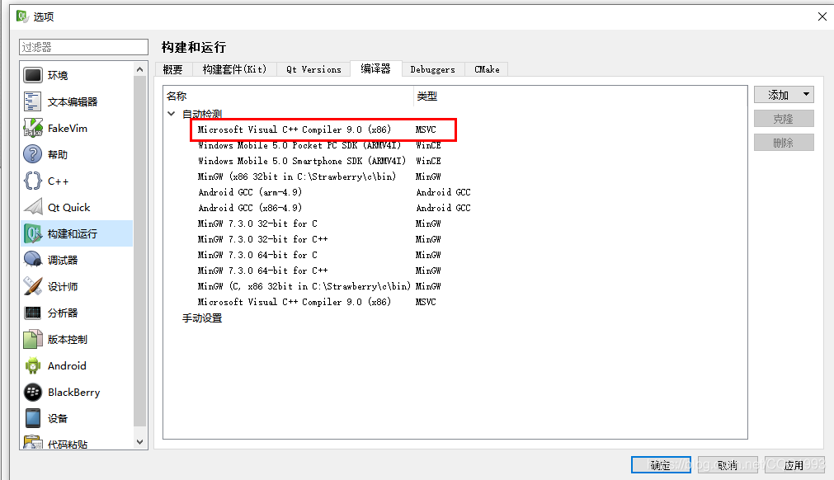Open the C++ braces icon
This screenshot has width=834, height=480.
[x=32, y=181]
